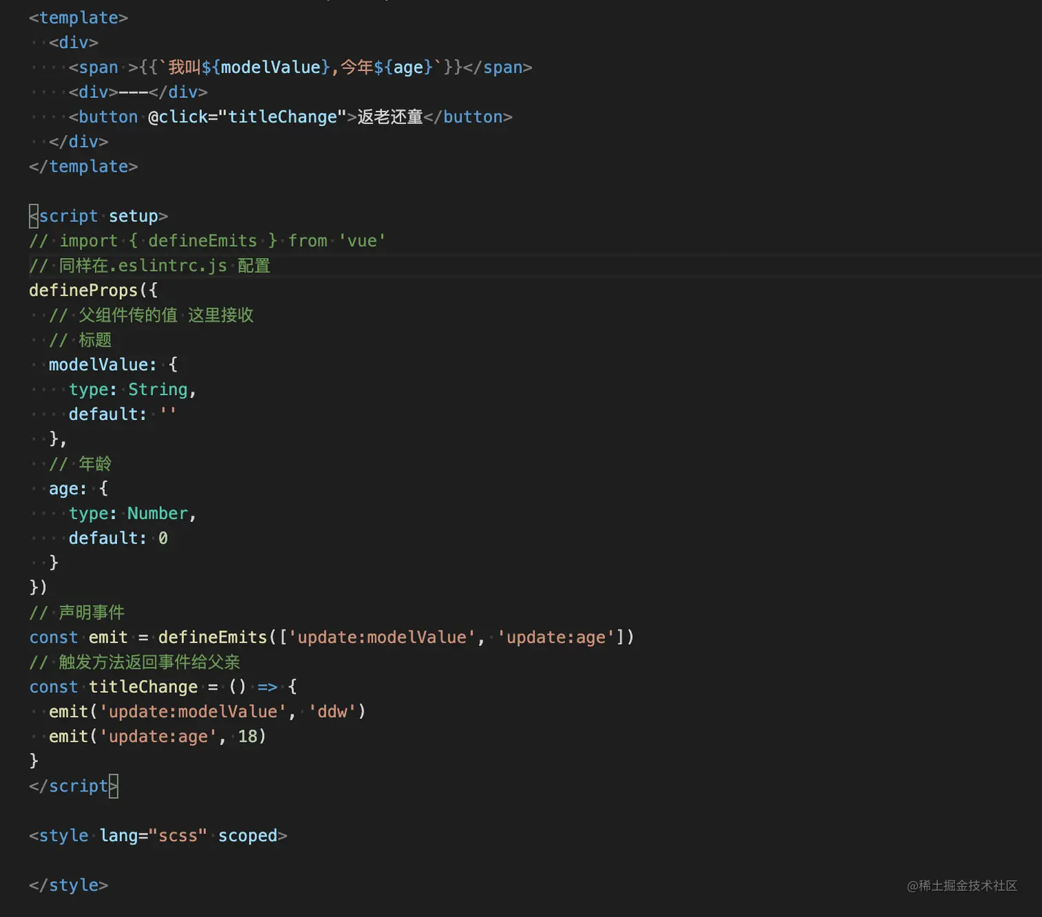Screen dimensions: 1042x917
Task: Click the closing </style> tag
Action: 68,887
